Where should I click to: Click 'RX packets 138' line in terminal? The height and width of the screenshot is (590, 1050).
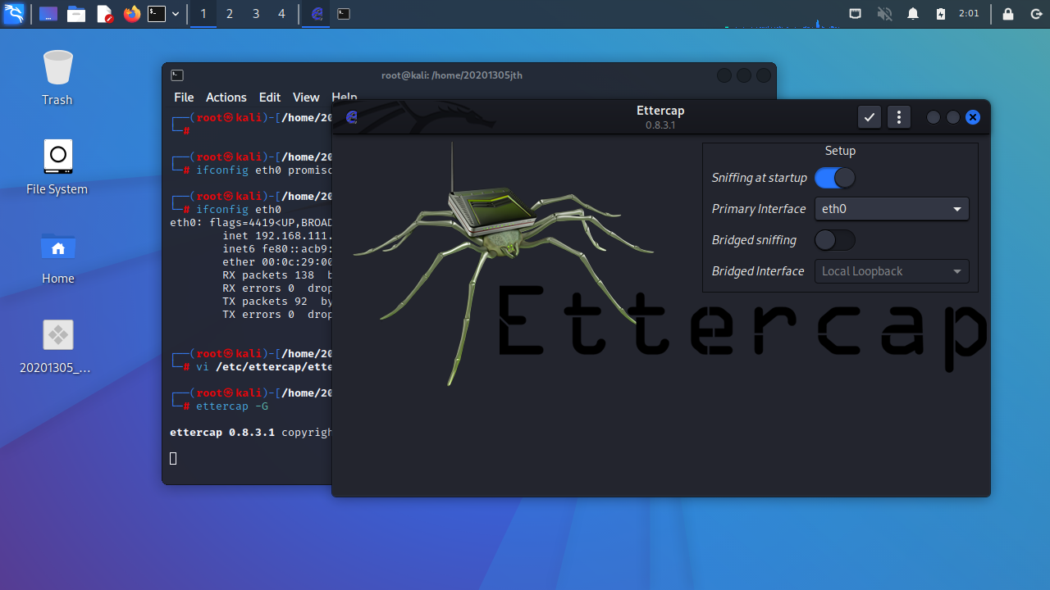pos(277,275)
